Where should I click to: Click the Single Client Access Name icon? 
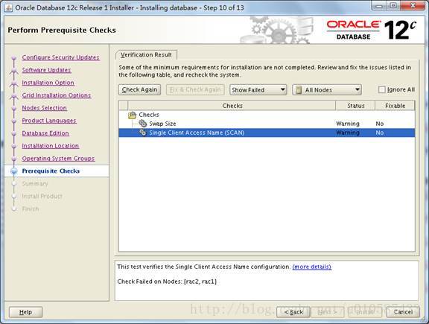pos(142,133)
